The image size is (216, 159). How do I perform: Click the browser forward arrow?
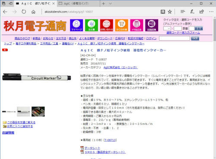(14, 12)
